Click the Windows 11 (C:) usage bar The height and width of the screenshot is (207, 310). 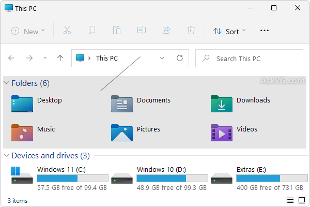[72, 178]
